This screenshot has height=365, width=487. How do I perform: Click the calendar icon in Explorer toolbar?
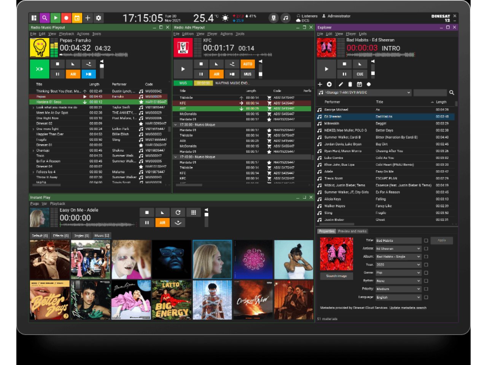pyautogui.click(x=359, y=84)
